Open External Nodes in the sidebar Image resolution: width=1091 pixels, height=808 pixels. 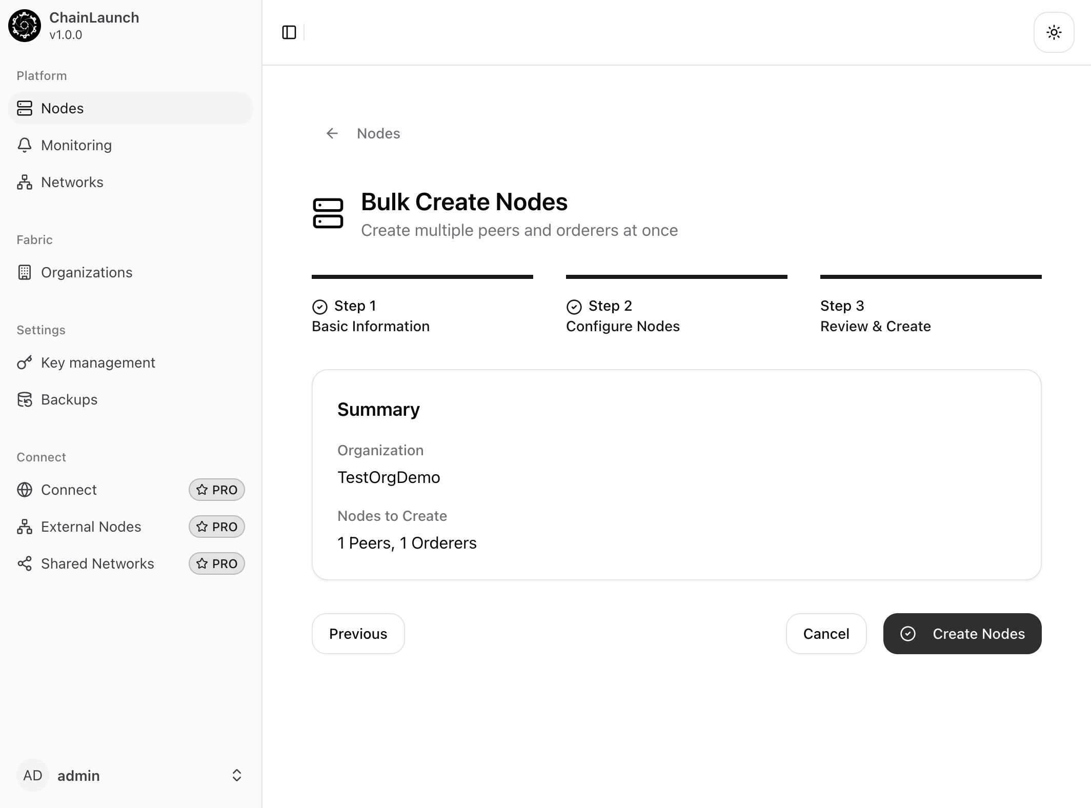click(x=91, y=527)
